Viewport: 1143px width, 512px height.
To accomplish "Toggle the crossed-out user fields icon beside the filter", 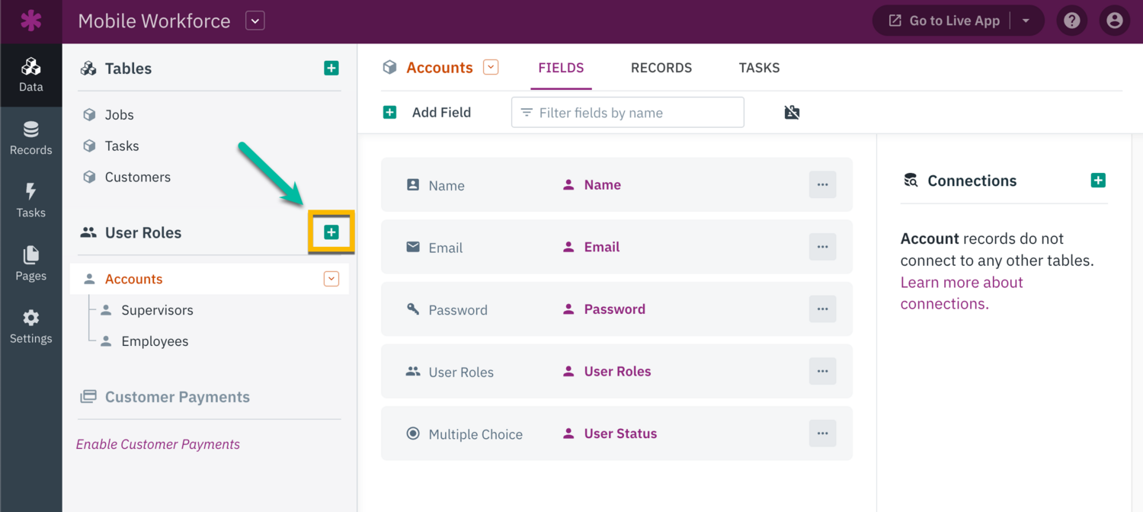I will click(792, 112).
